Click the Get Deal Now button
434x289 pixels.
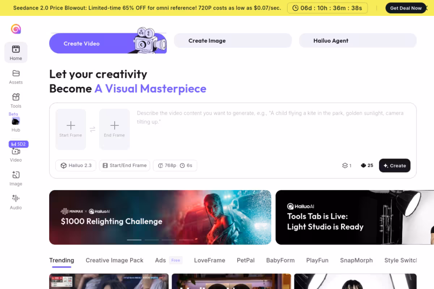(x=406, y=8)
